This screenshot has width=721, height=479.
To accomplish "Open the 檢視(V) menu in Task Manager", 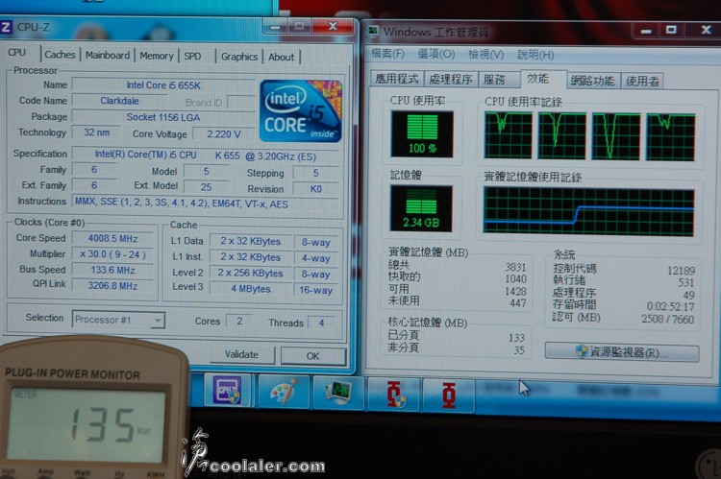I will 486,55.
